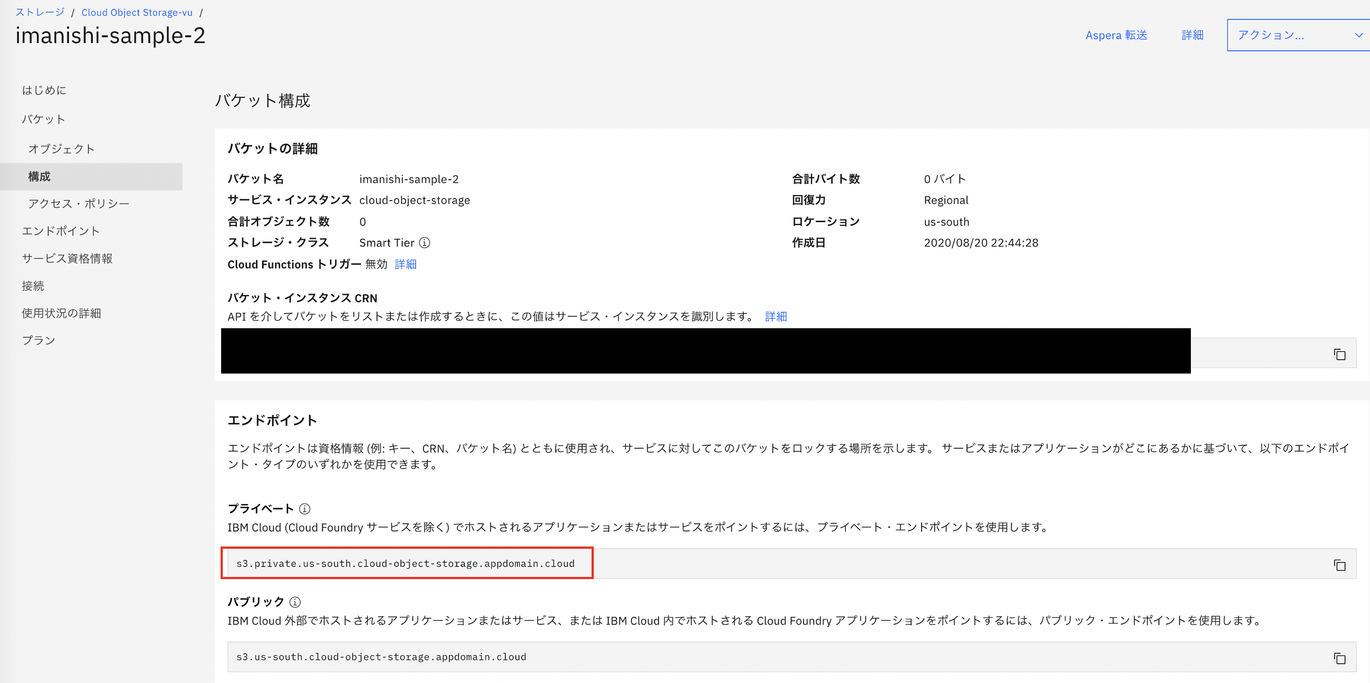The height and width of the screenshot is (683, 1370).
Task: Open サービス資格情報 in sidebar
Action: pyautogui.click(x=67, y=258)
